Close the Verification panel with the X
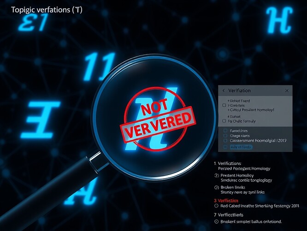The height and width of the screenshot is (231, 307). (287, 91)
